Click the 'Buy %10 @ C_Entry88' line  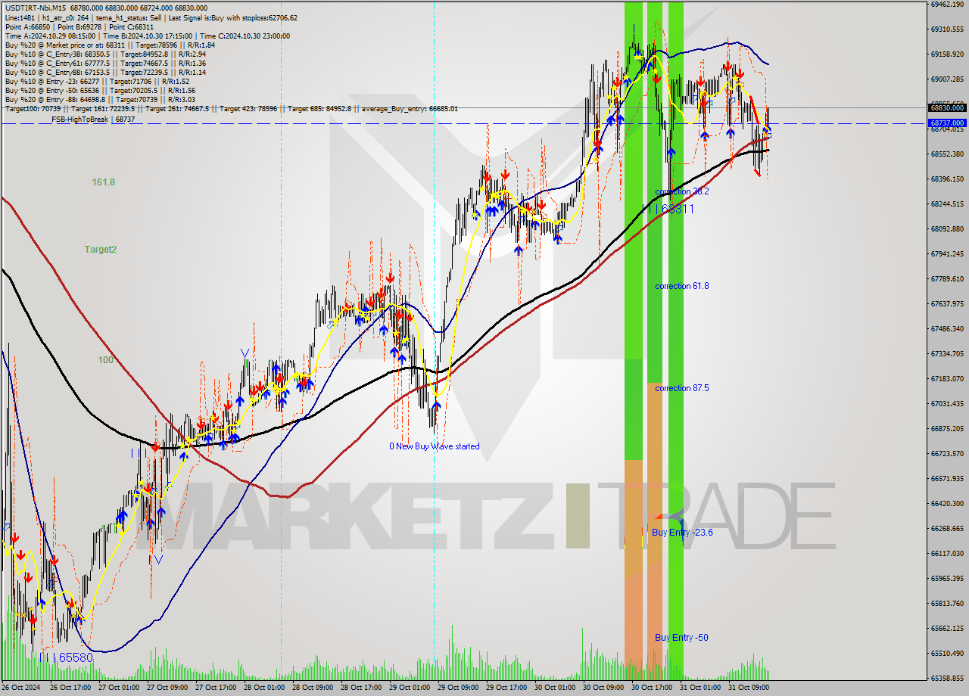point(105,72)
